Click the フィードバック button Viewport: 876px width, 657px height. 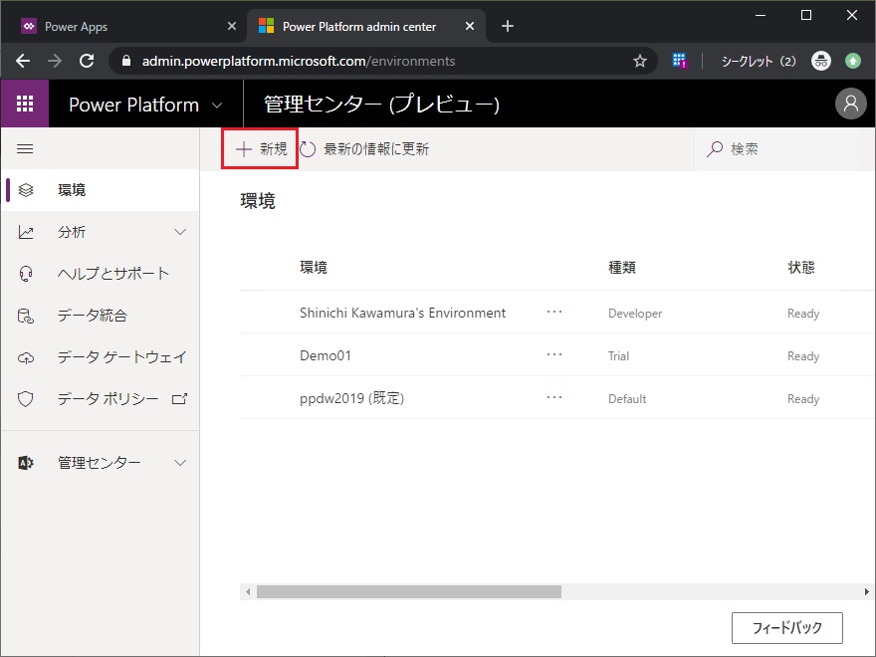pyautogui.click(x=787, y=628)
